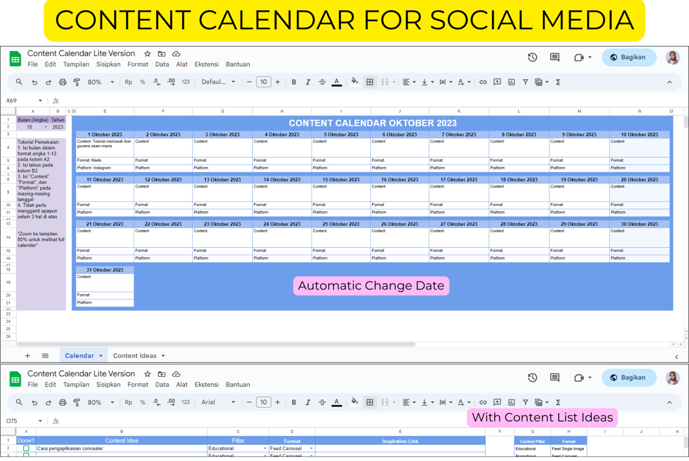This screenshot has height=461, width=689.
Task: Open the Ekstensi menu
Action: [x=207, y=64]
